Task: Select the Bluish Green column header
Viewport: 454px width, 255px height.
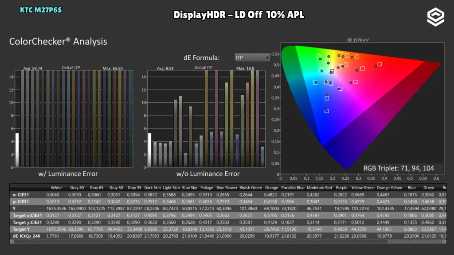Action: click(x=250, y=188)
